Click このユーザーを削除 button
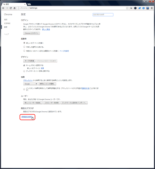The height and width of the screenshot is (169, 155). point(52,103)
